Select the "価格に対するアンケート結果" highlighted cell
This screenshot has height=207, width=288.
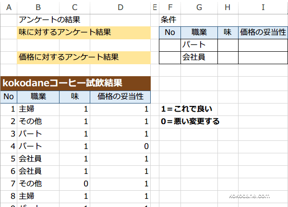pyautogui.click(x=69, y=57)
